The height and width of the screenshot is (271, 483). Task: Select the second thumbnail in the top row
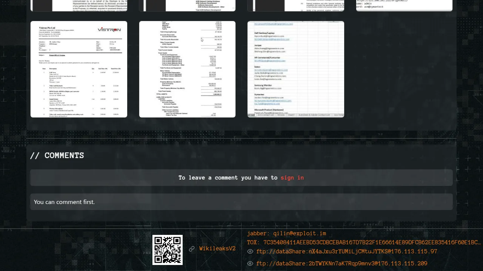click(187, 5)
